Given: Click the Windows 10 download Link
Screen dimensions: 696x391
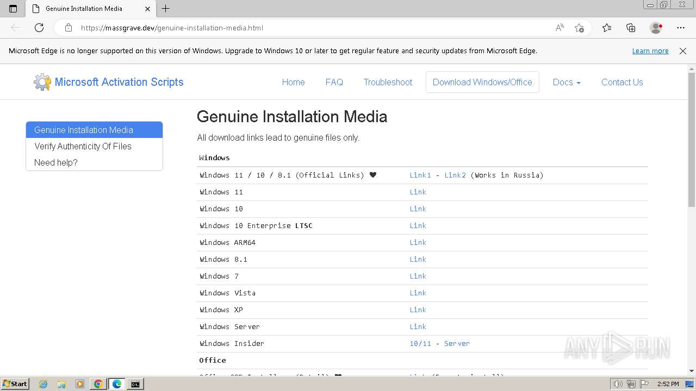Looking at the screenshot, I should (x=418, y=209).
